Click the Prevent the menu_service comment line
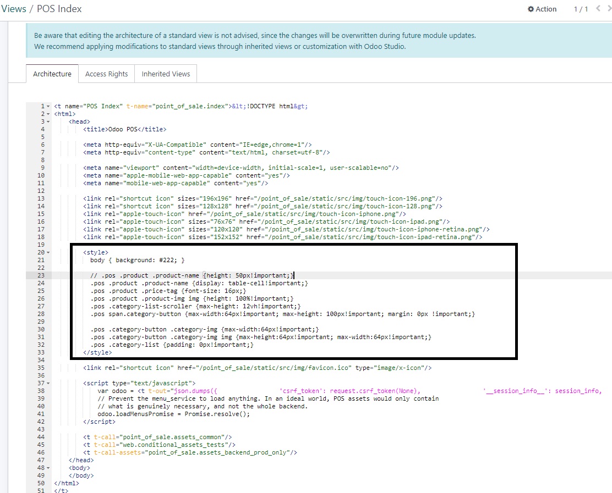612x493 pixels. [268, 398]
